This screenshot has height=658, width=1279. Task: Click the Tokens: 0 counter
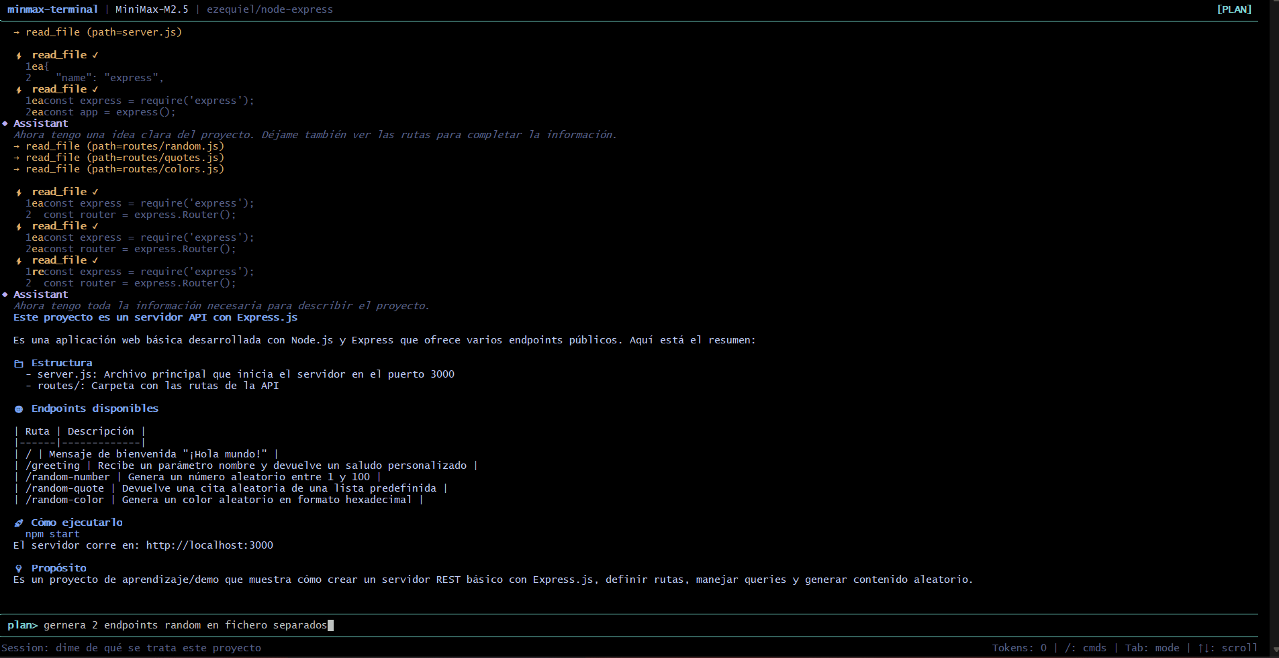pyautogui.click(x=1019, y=648)
